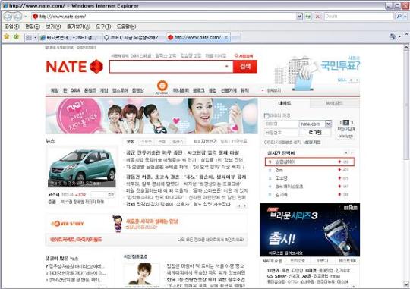Open the 블로그 link in the navigation bar
Viewport: 410px width, 289px height.
[199, 90]
